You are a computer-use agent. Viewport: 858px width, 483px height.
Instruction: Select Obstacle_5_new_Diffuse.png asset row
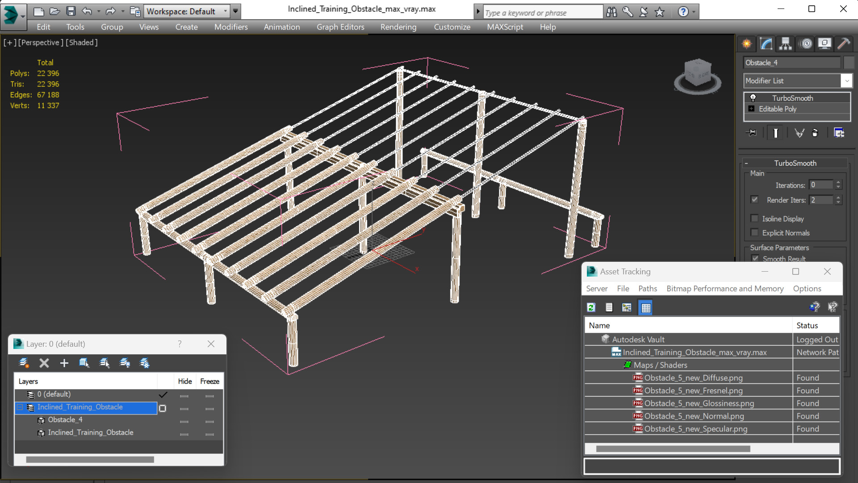pos(712,378)
